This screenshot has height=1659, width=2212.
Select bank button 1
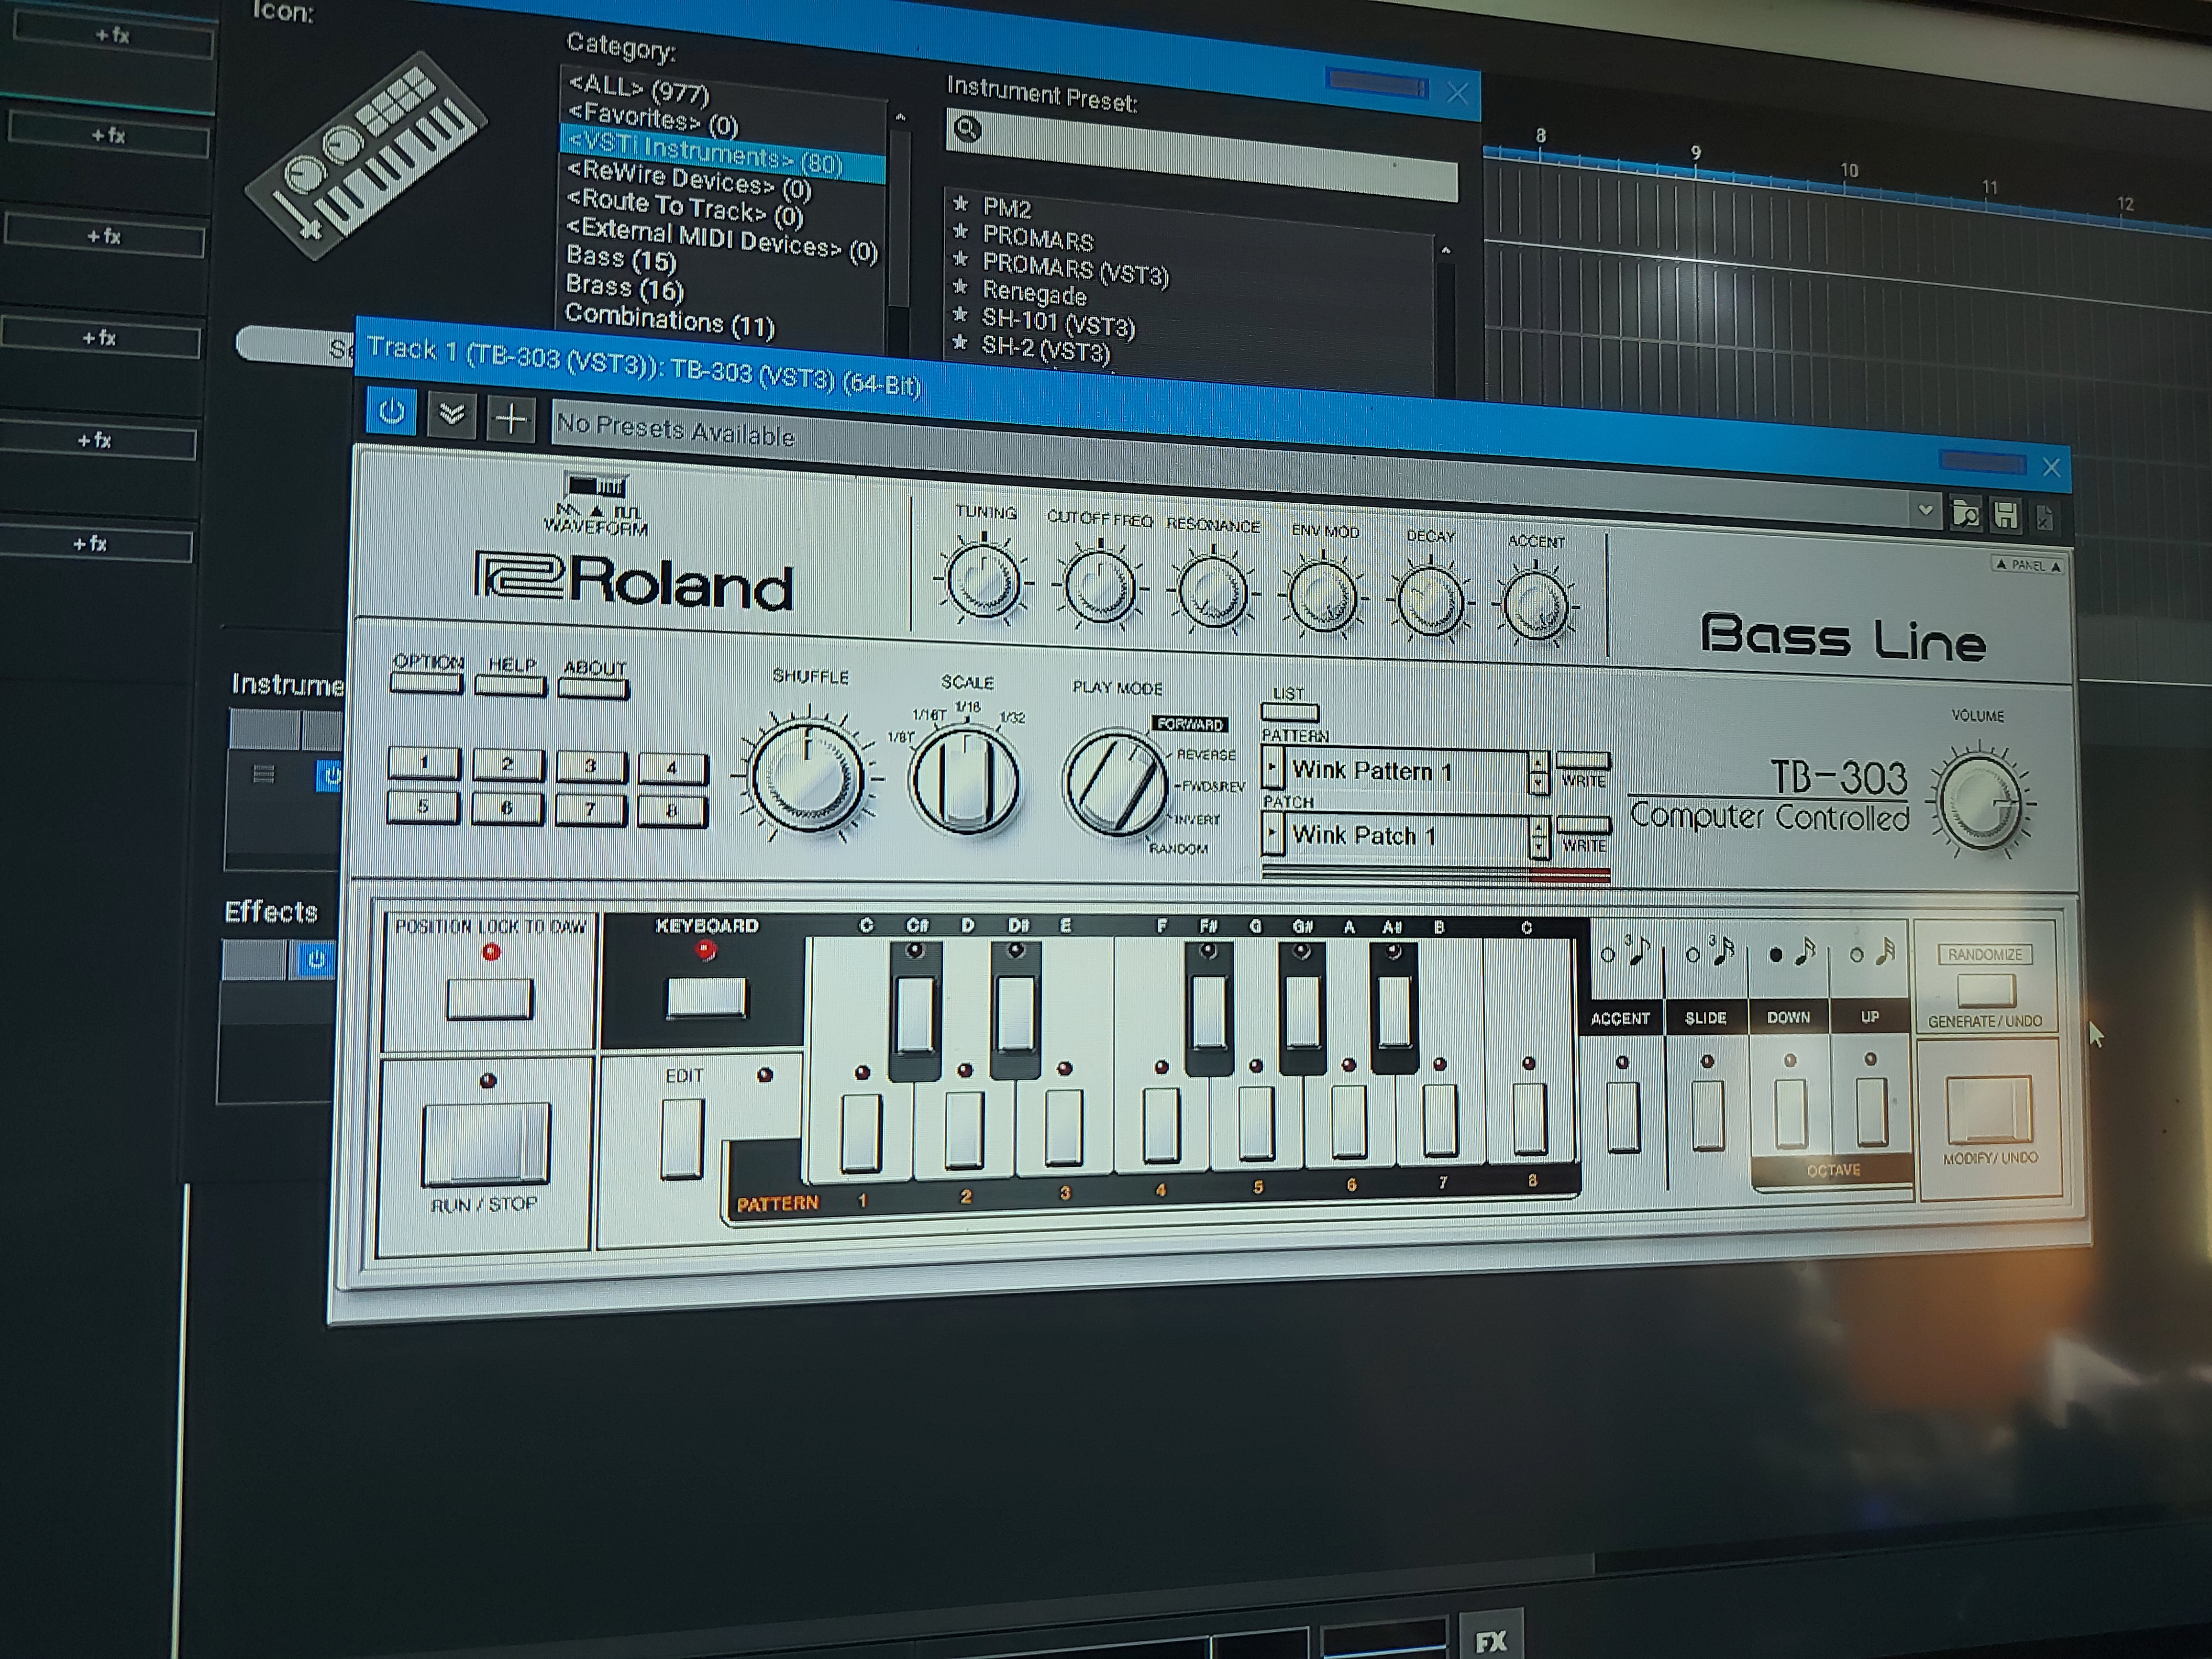tap(424, 764)
